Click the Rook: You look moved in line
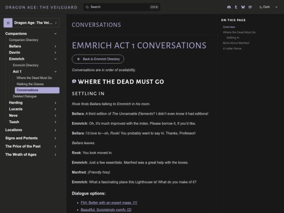 [x=92, y=153]
